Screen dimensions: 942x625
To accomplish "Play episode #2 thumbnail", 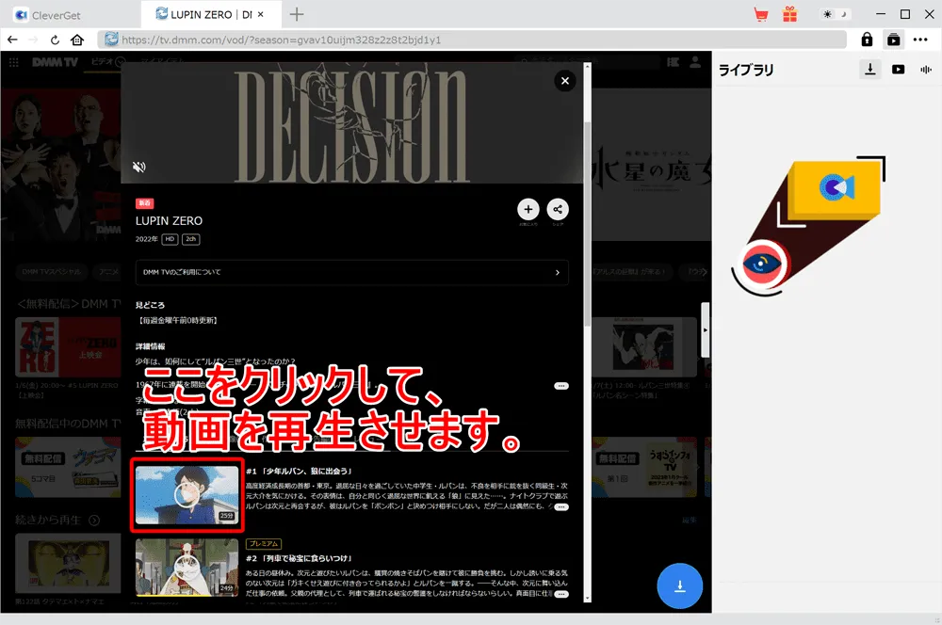I will click(187, 566).
